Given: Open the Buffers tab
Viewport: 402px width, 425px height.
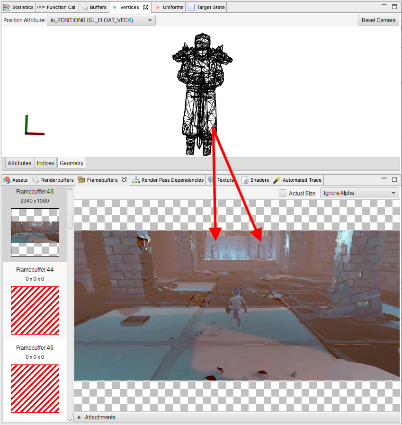Looking at the screenshot, I should click(94, 7).
